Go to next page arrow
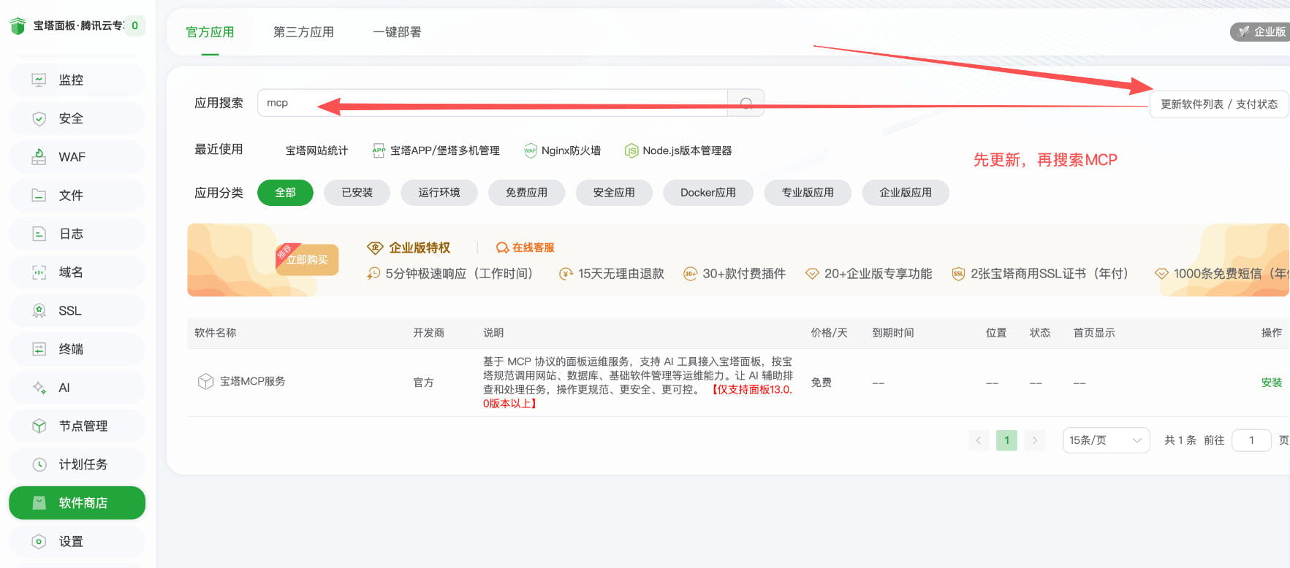This screenshot has height=568, width=1290. pos(1035,440)
